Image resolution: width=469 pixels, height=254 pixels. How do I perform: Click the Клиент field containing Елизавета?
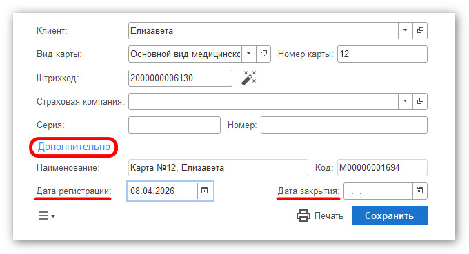[x=263, y=30]
